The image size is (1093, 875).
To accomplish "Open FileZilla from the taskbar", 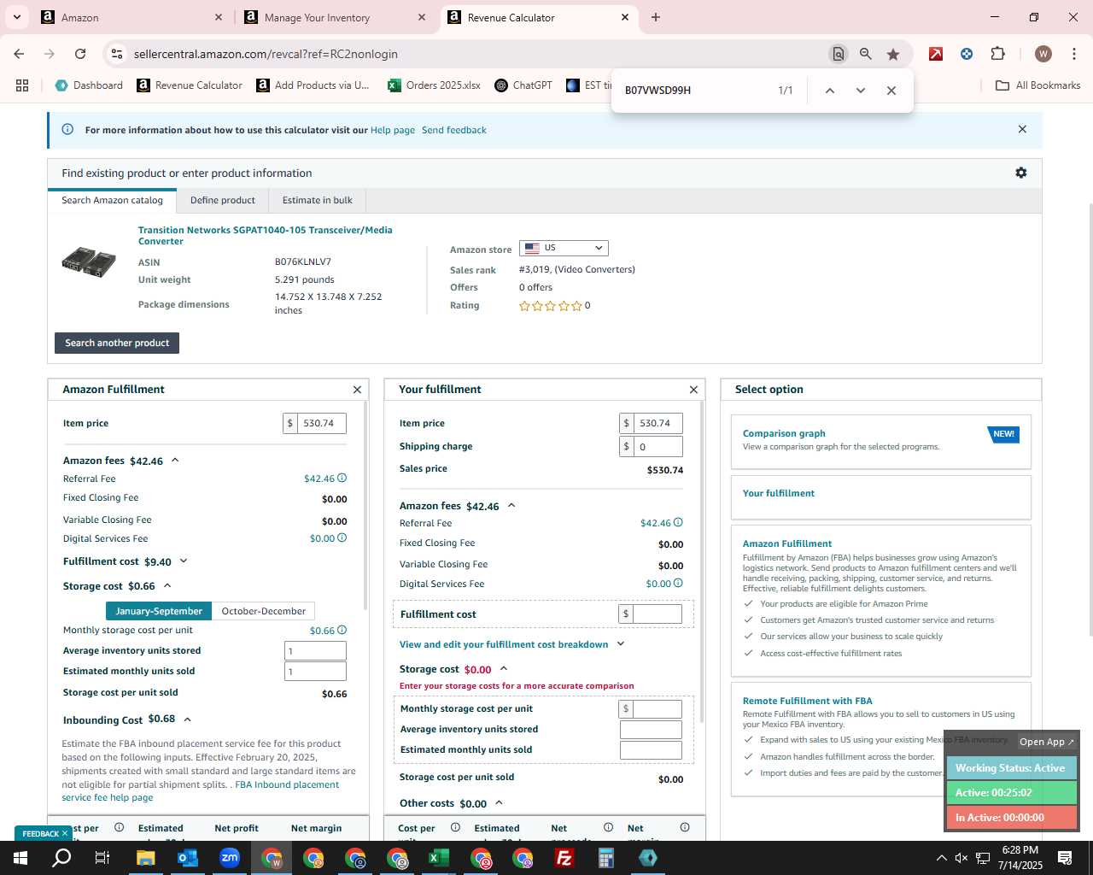I will (x=564, y=858).
